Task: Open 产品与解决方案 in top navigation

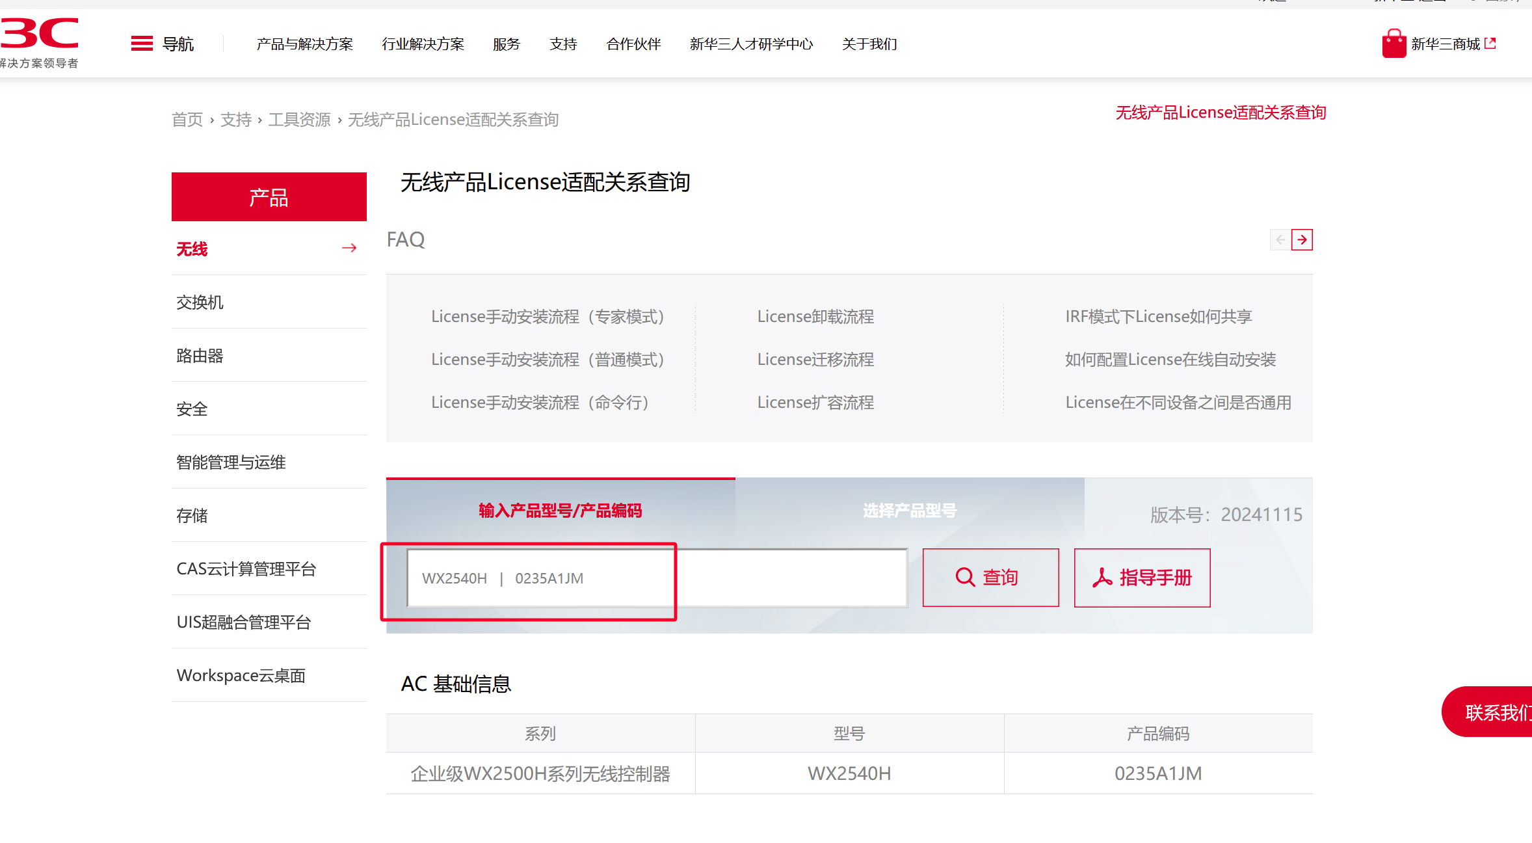Action: click(x=304, y=44)
